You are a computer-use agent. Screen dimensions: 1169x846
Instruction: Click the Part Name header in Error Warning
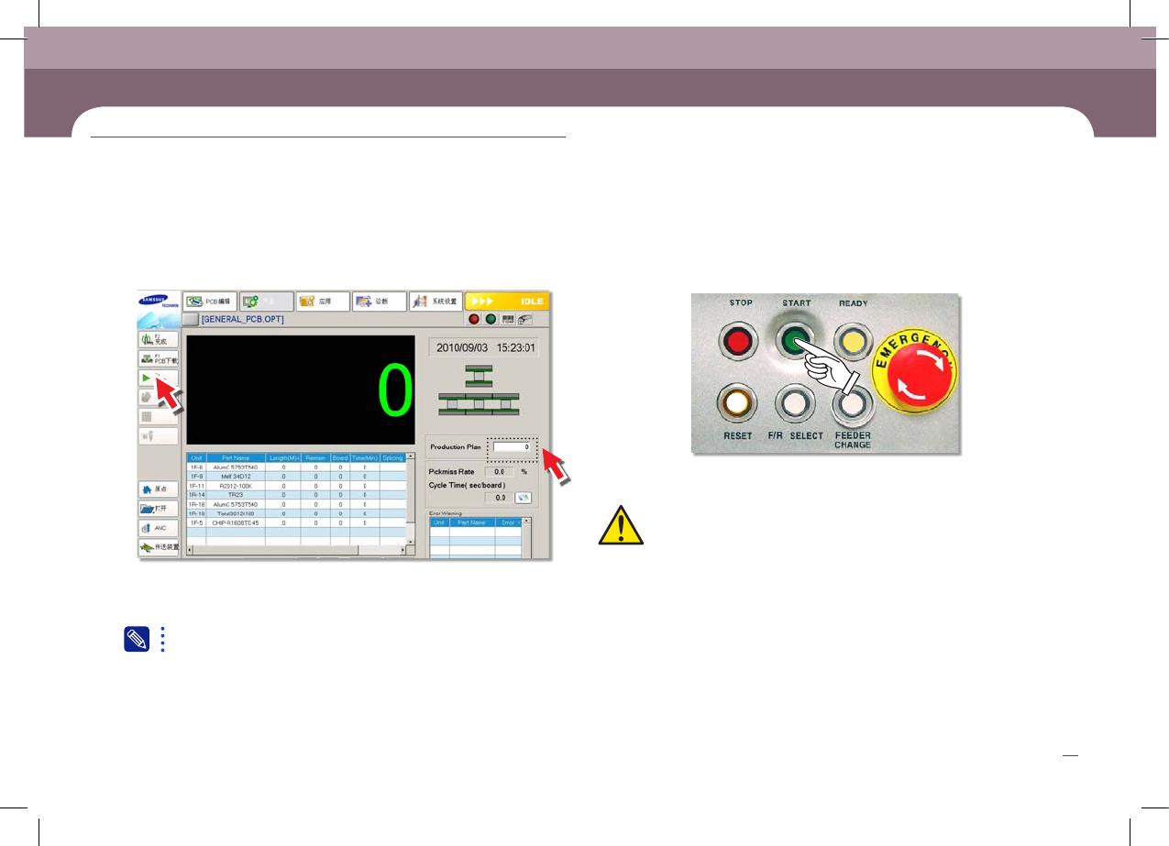pos(472,522)
